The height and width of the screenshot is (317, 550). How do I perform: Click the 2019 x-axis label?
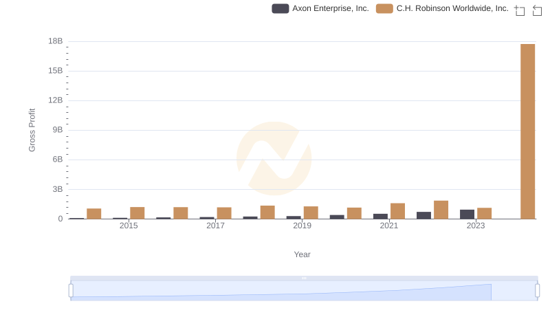click(302, 226)
